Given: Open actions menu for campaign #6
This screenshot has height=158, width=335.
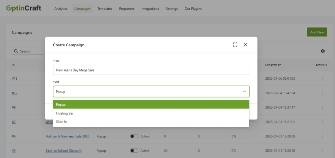Looking at the screenshot, I should click(x=323, y=136).
